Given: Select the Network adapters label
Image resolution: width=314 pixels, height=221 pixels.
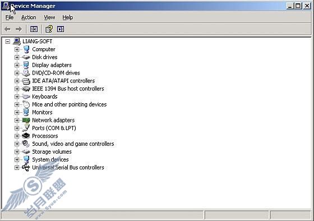Looking at the screenshot, I should 53,120.
